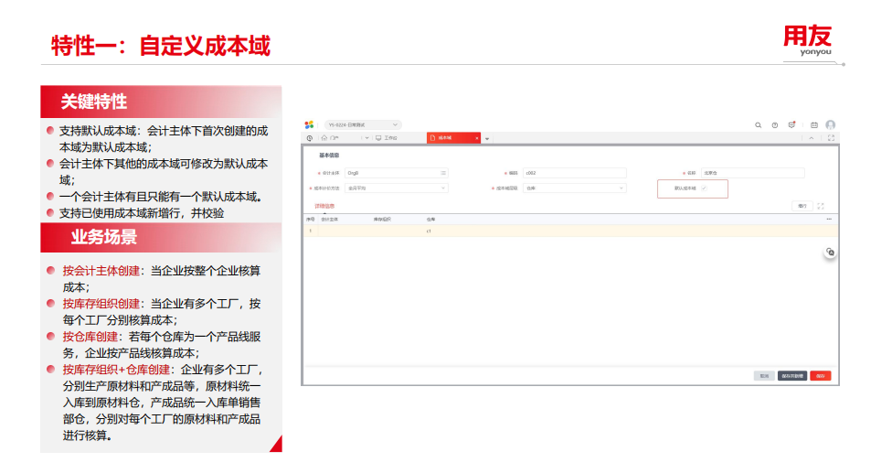Expand the detail table to fullscreen

[822, 207]
